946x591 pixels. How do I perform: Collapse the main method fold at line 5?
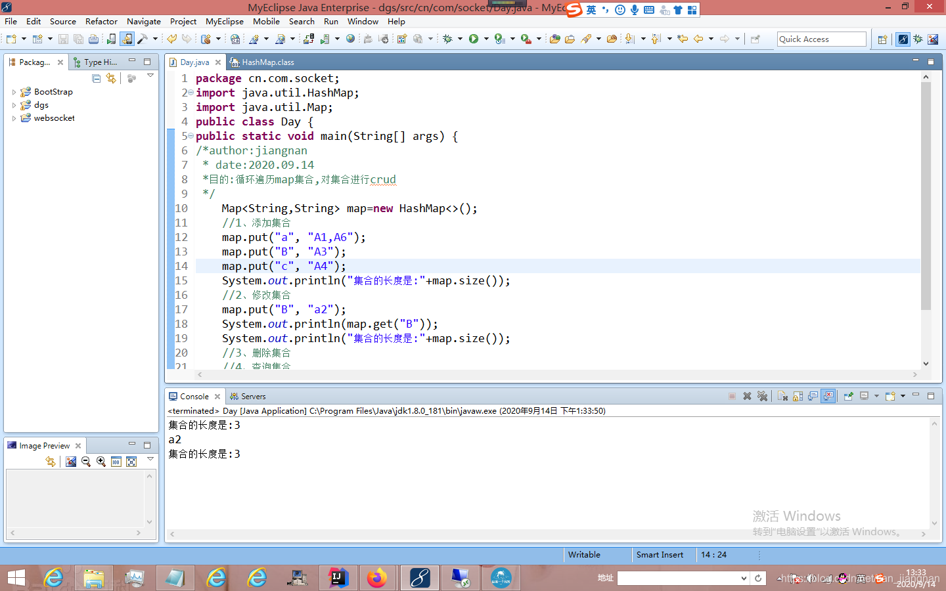[191, 136]
